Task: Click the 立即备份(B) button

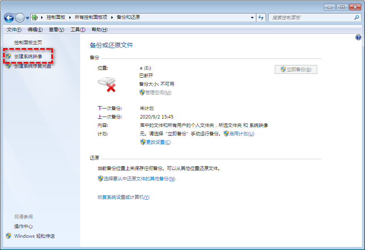Action: [x=296, y=69]
